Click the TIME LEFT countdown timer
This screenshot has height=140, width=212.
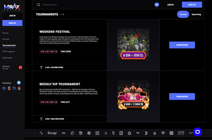coord(49,102)
